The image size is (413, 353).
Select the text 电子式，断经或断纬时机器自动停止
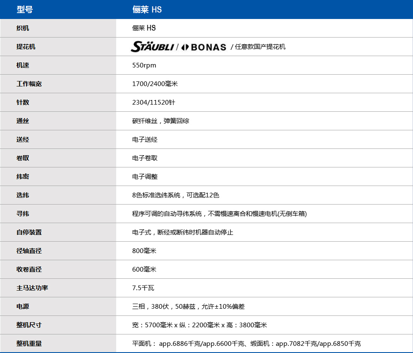(x=183, y=232)
